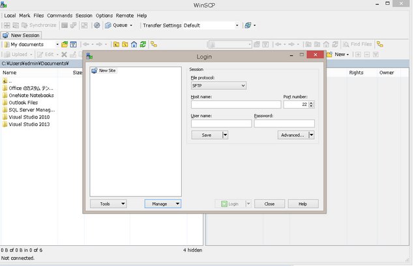Open the Remote menu

(x=125, y=16)
